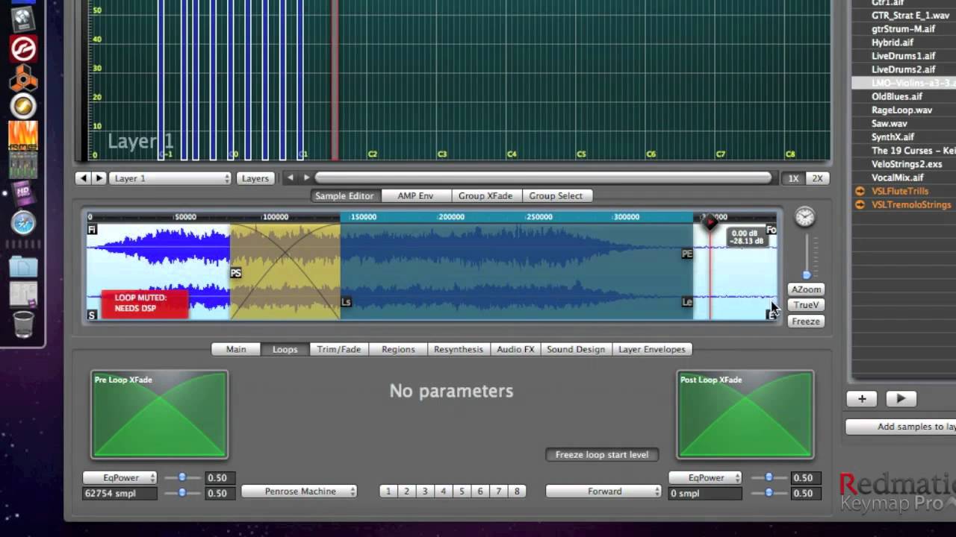Open the Post Loop EqPower curve dropdown
The image size is (956, 537).
pyautogui.click(x=706, y=477)
